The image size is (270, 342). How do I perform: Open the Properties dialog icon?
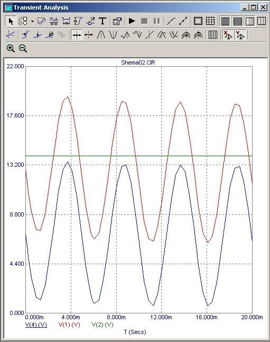coord(117,21)
